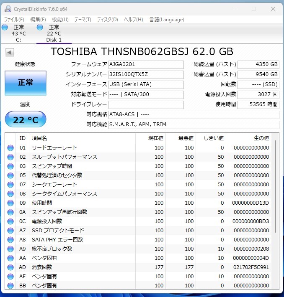Go to previous disk with left arrow
284x297 pixels.
(10, 52)
